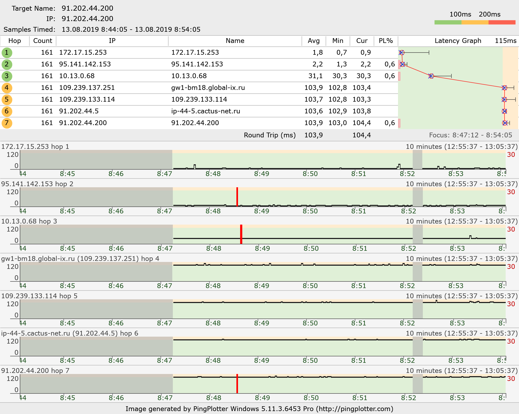Viewport: 519px width, 414px height.
Task: Click the Cur column header
Action: pos(362,41)
